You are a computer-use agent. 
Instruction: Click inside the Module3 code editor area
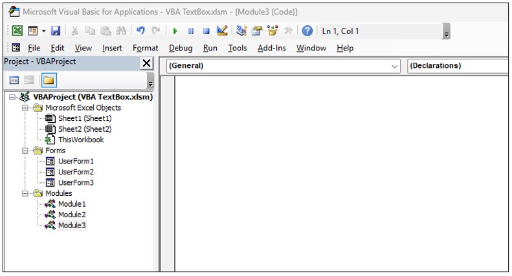pos(342,174)
